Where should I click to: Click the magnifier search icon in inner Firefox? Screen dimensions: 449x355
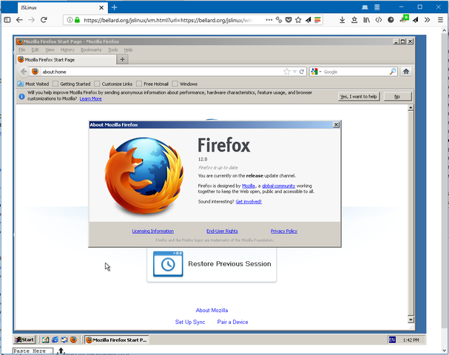(x=393, y=72)
